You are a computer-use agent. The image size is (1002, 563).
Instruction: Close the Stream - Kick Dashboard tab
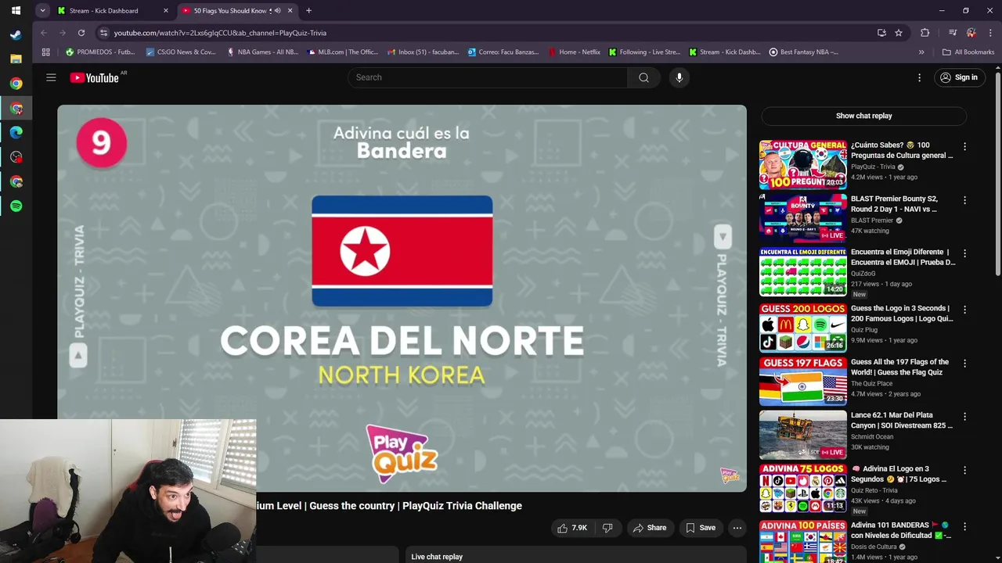pos(165,11)
